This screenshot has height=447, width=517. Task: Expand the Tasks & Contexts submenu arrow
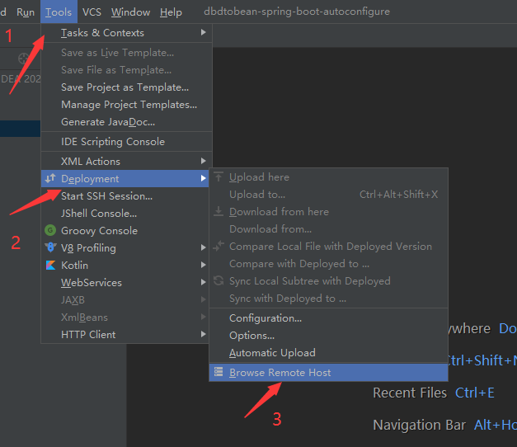(203, 33)
